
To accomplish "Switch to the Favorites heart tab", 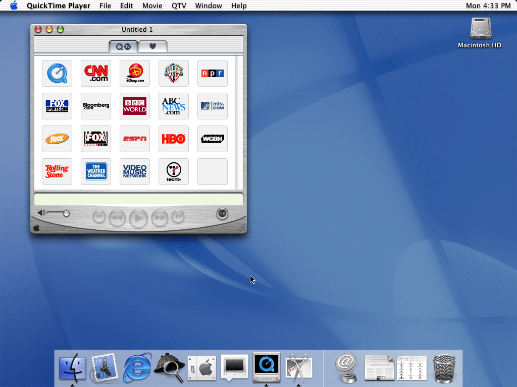I will tap(152, 46).
